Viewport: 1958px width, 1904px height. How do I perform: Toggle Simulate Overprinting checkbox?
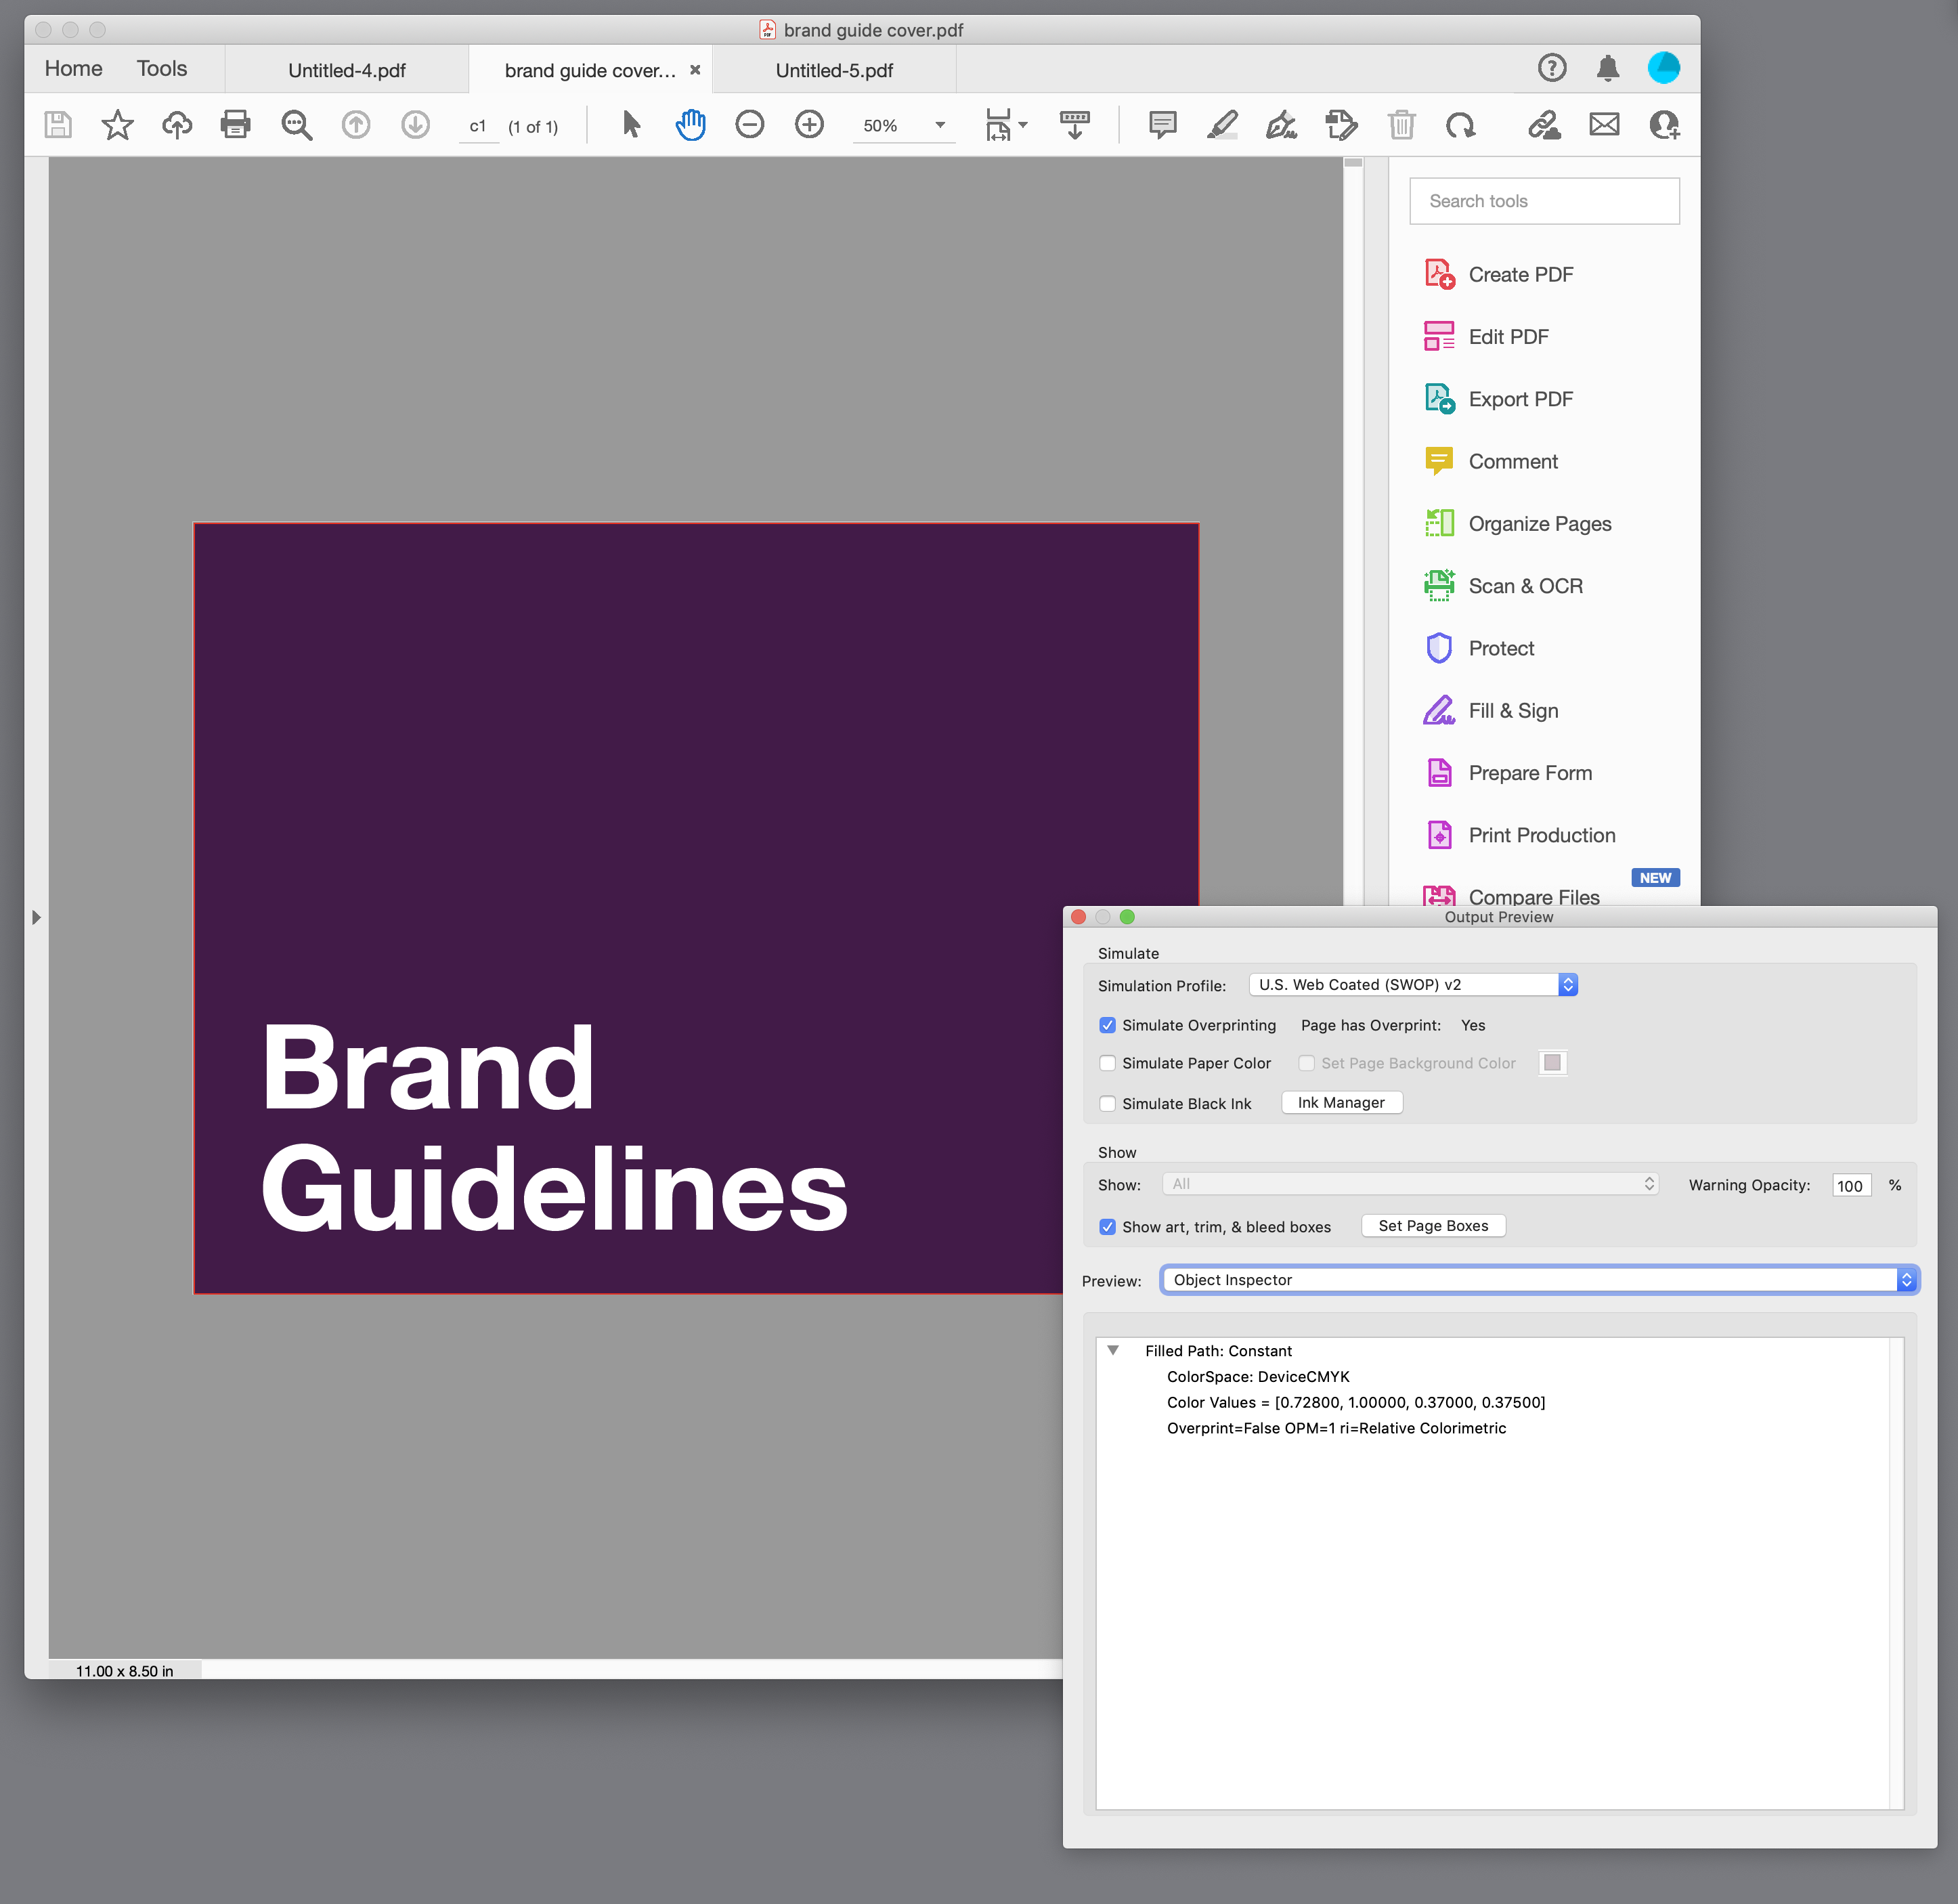1108,1024
